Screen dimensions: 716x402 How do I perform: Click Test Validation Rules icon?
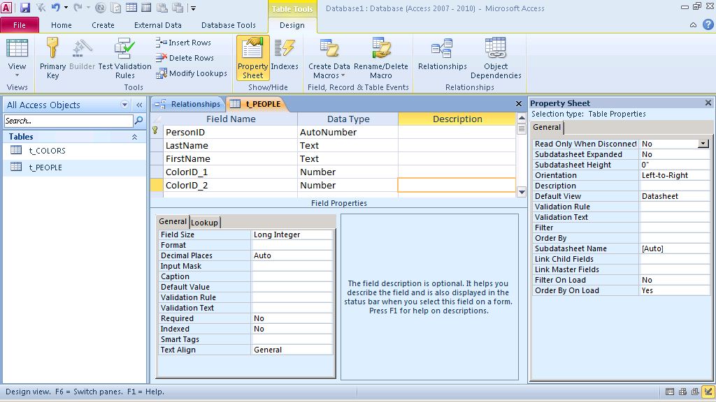coord(124,48)
